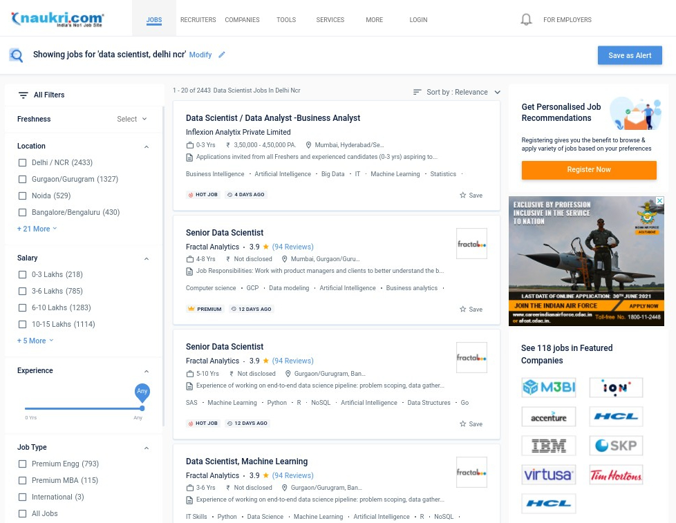Image resolution: width=676 pixels, height=523 pixels.
Task: Click the search magnifier icon
Action: (x=16, y=55)
